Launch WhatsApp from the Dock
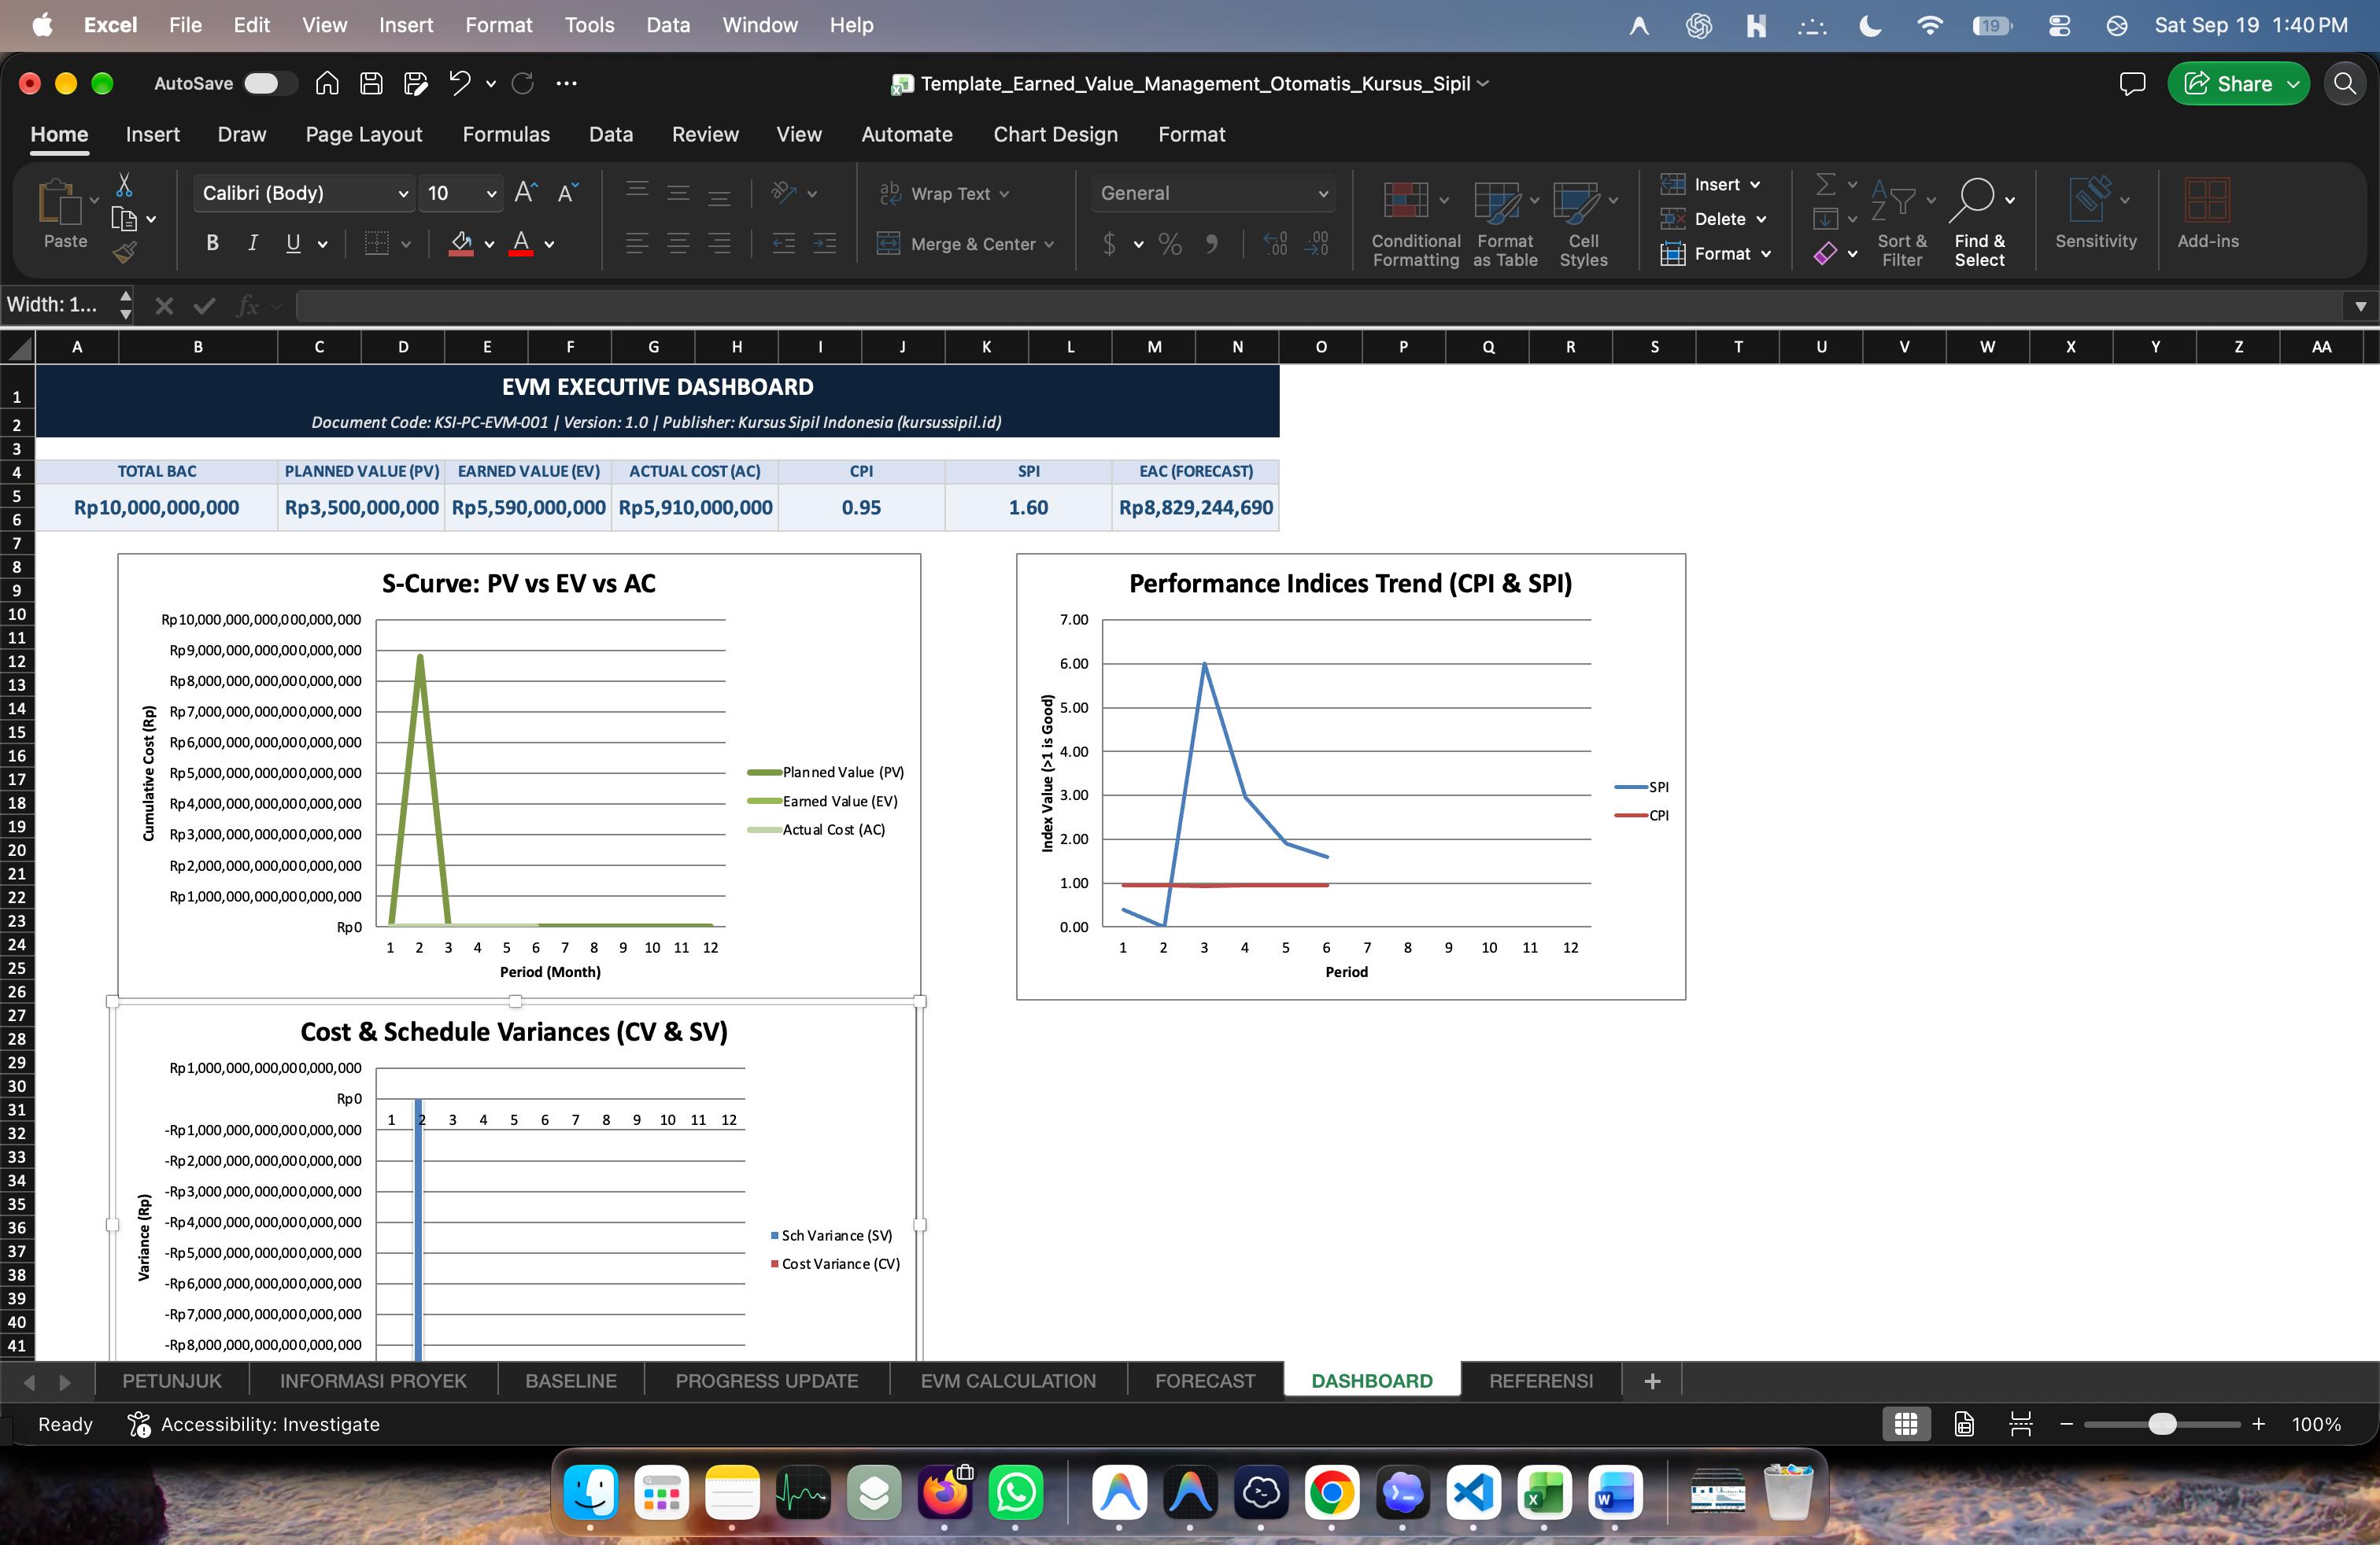Image resolution: width=2380 pixels, height=1545 pixels. (1015, 1493)
